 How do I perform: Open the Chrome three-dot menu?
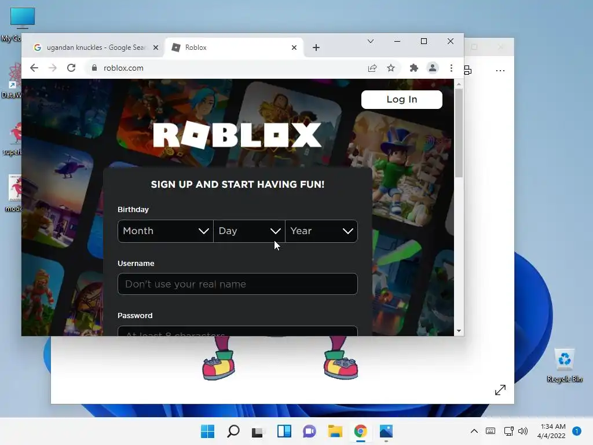click(451, 68)
